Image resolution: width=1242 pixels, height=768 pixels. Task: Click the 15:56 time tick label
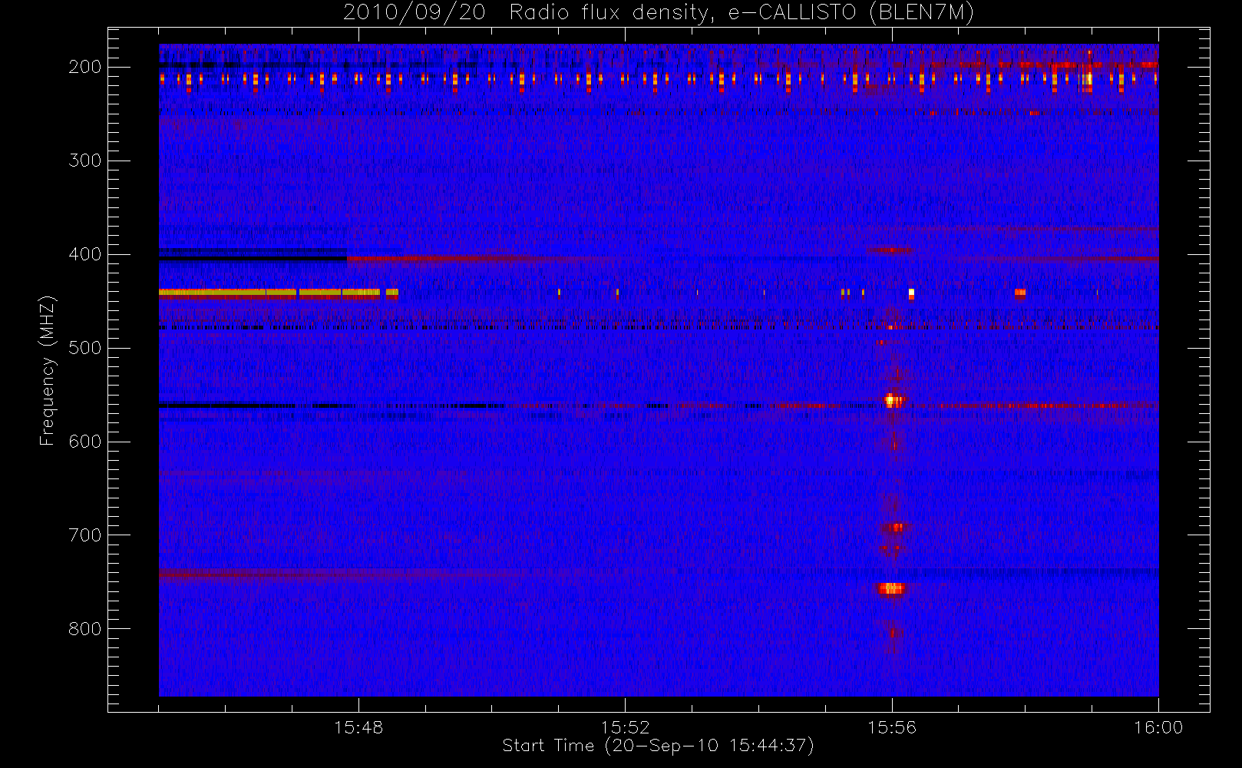point(892,727)
